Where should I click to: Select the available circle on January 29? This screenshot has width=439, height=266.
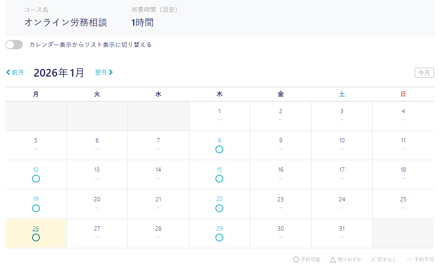(x=219, y=238)
